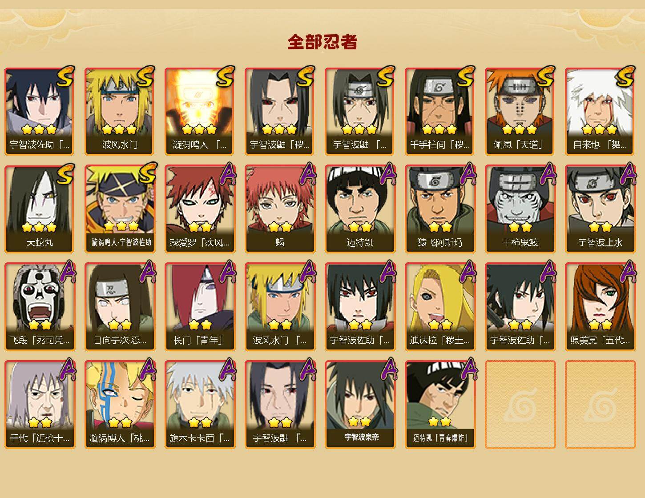The height and width of the screenshot is (498, 645).
Task: Open the 猿飞阿斯玛 ninja card
Action: coord(440,209)
